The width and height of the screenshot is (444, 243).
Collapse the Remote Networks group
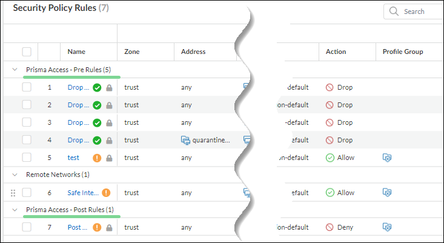tap(15, 175)
